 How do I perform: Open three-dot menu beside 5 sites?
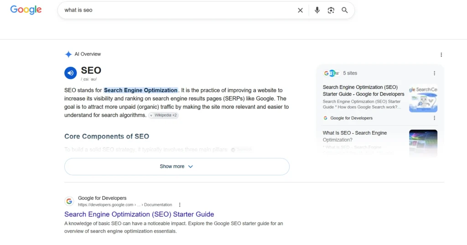click(x=434, y=73)
